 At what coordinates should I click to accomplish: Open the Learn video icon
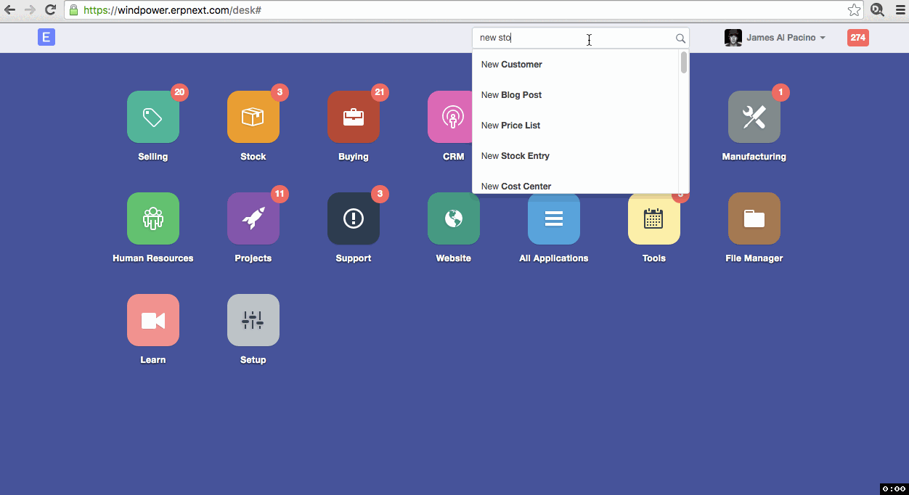(x=152, y=320)
